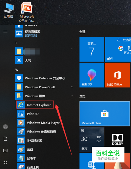Click the 步骤记录器 label
The image size is (131, 169).
(34, 140)
